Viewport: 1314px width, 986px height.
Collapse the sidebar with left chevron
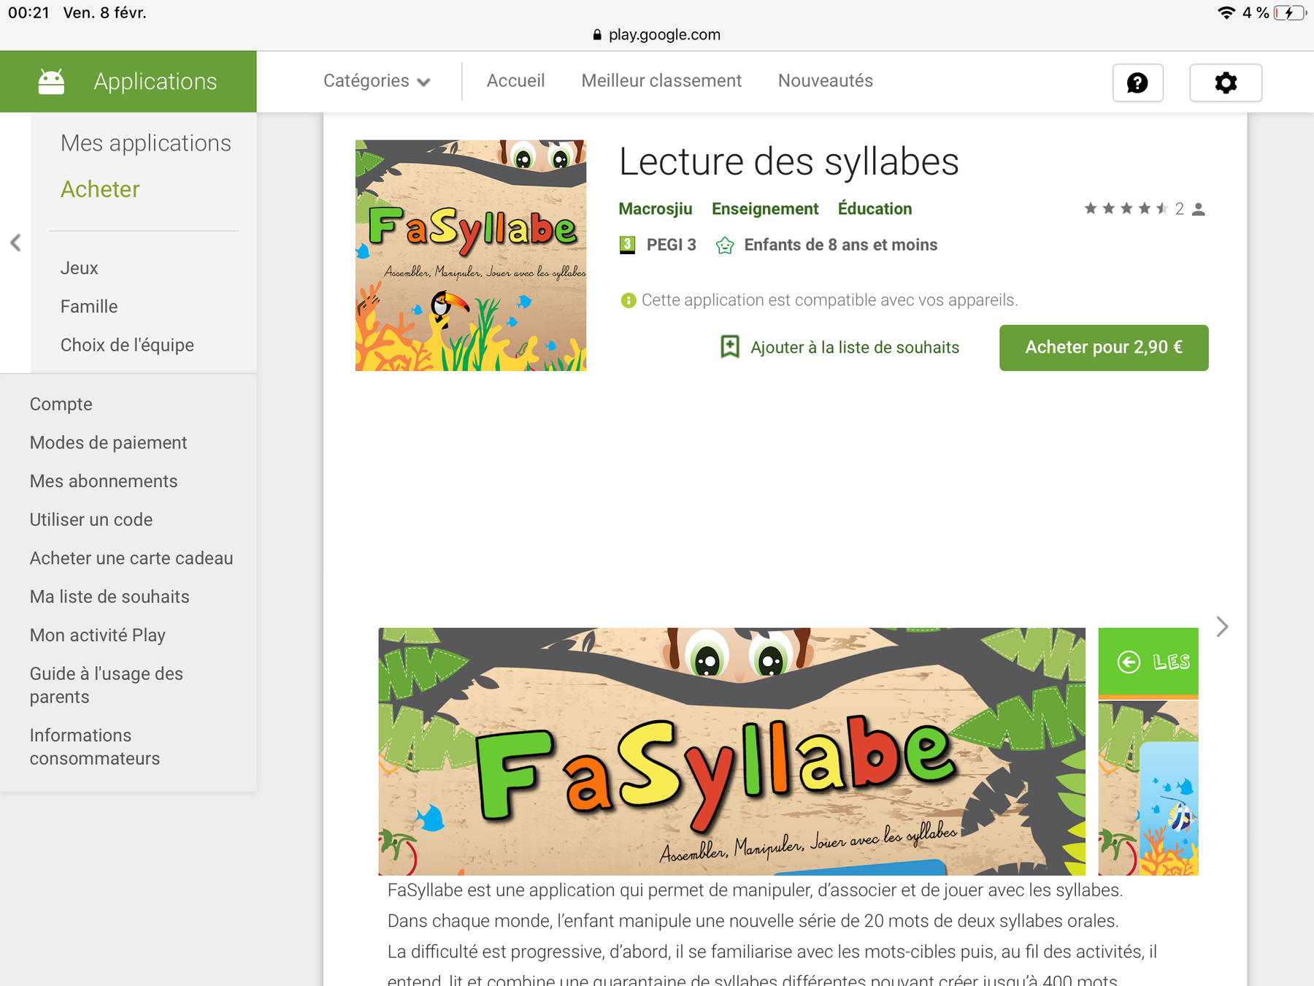15,242
